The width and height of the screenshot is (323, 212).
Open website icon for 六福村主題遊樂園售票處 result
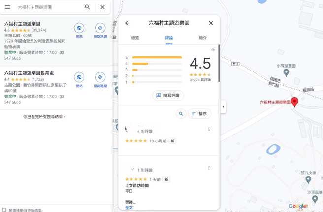tap(79, 77)
